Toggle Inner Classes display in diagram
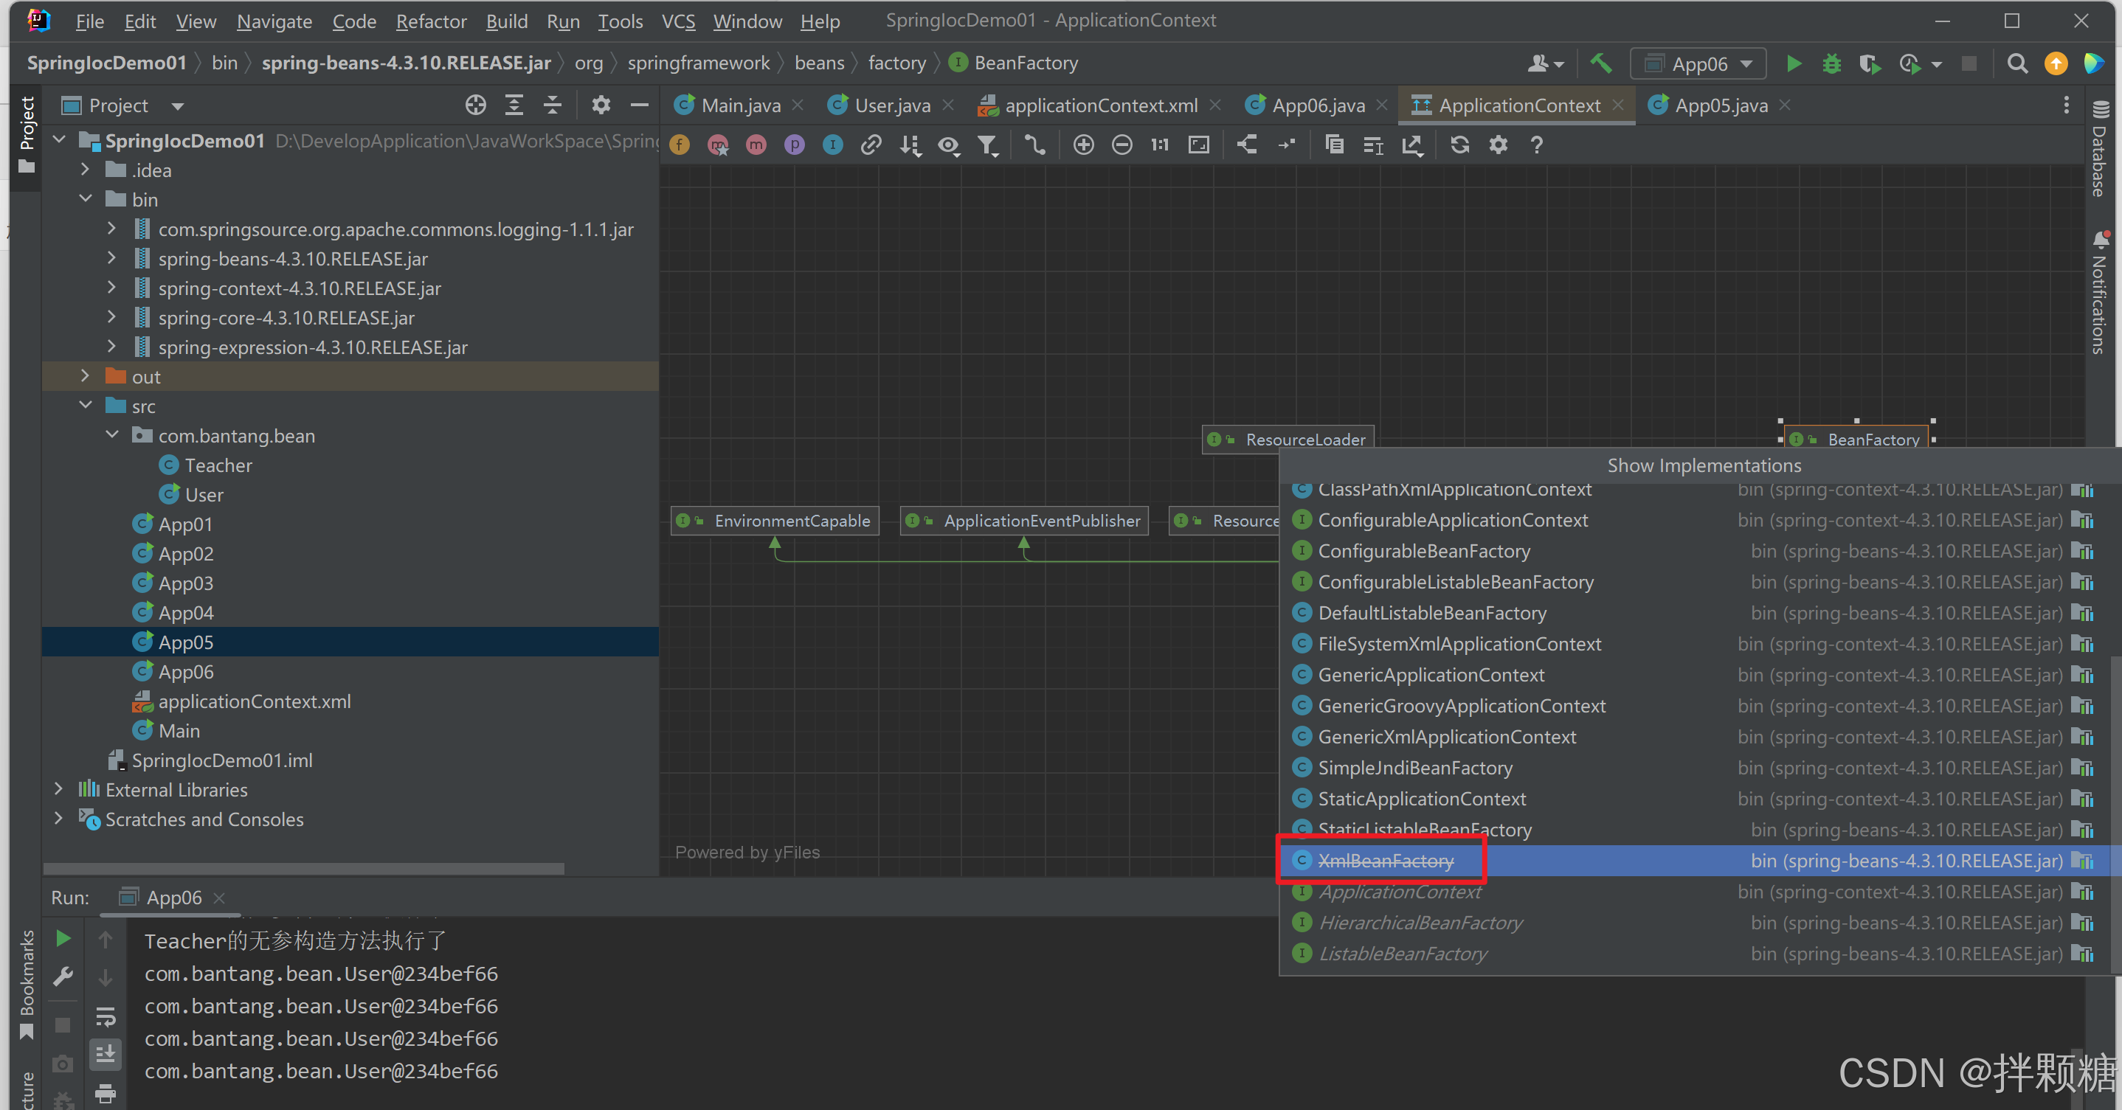Viewport: 2122px width, 1110px height. pos(833,145)
